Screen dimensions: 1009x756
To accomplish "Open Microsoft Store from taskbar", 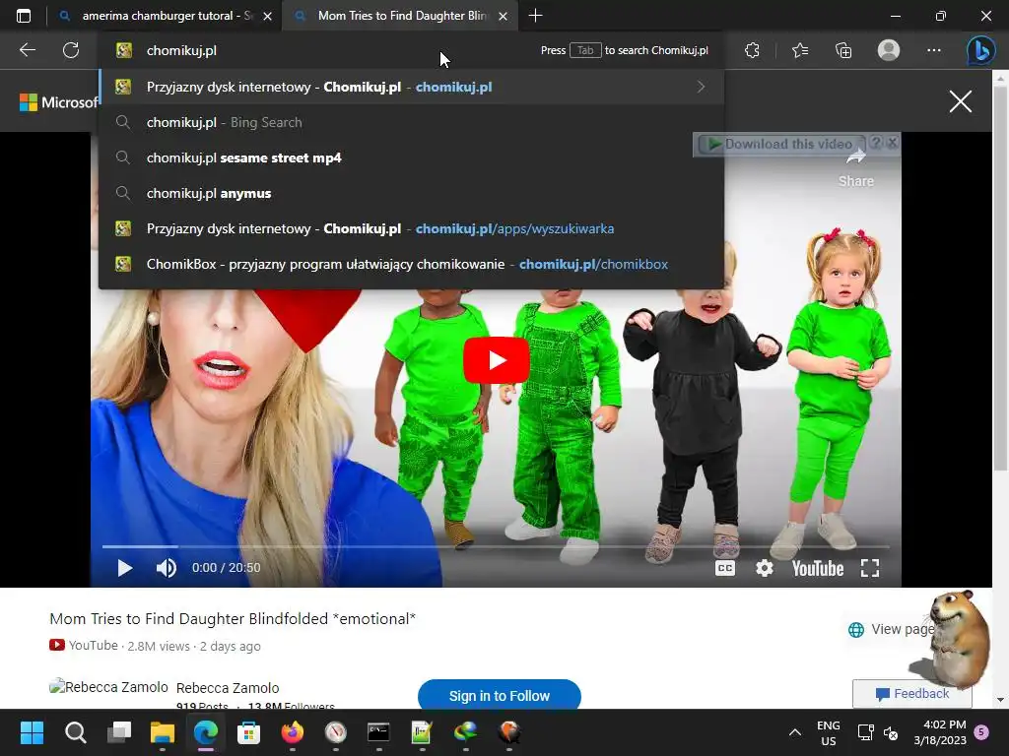I will pyautogui.click(x=248, y=732).
